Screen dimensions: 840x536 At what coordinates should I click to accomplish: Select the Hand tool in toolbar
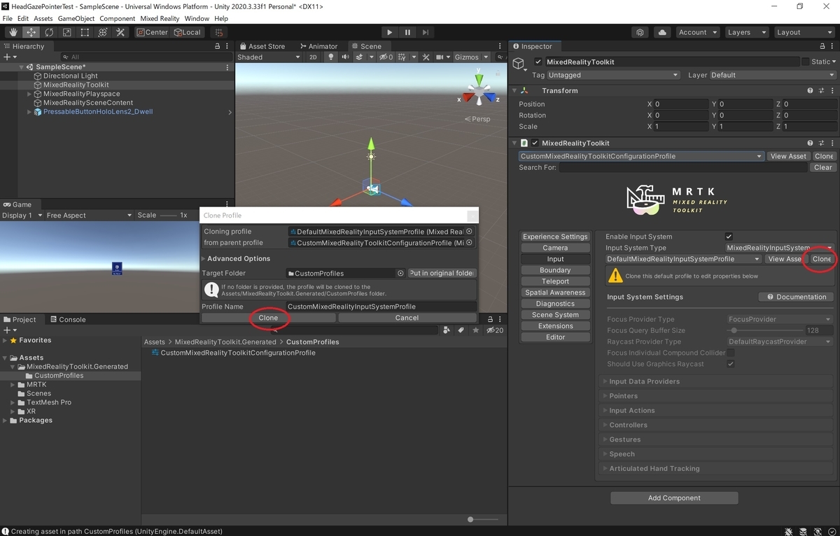click(x=13, y=32)
